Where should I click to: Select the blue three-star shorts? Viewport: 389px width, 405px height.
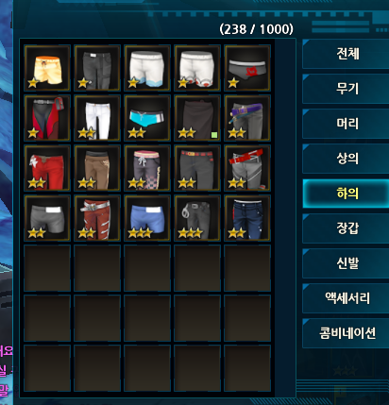pos(147,218)
